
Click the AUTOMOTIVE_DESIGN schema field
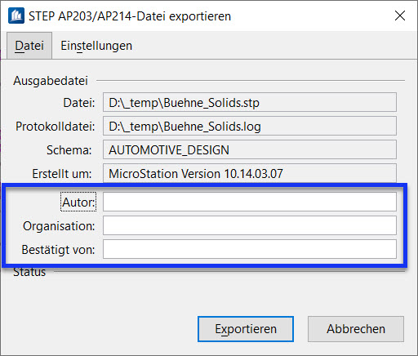point(250,149)
